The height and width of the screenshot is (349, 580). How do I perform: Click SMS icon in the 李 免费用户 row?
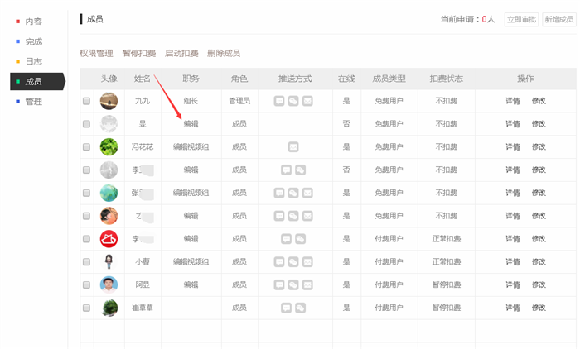287,170
